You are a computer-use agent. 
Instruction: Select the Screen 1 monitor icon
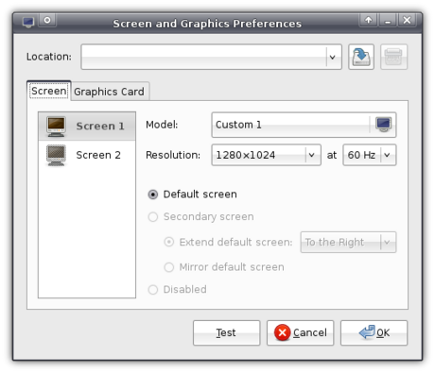tap(56, 127)
